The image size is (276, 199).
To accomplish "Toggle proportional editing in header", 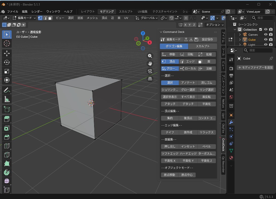I will click(186, 18).
